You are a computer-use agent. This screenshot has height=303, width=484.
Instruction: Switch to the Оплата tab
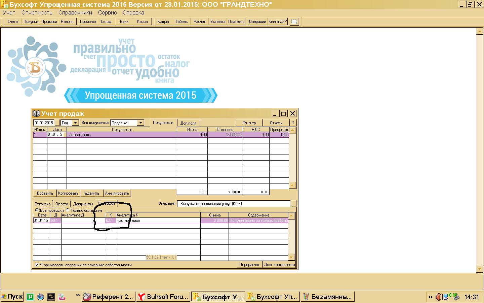[x=62, y=204]
